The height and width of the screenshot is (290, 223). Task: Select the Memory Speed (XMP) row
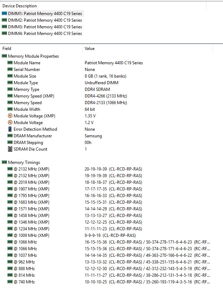click(x=34, y=96)
